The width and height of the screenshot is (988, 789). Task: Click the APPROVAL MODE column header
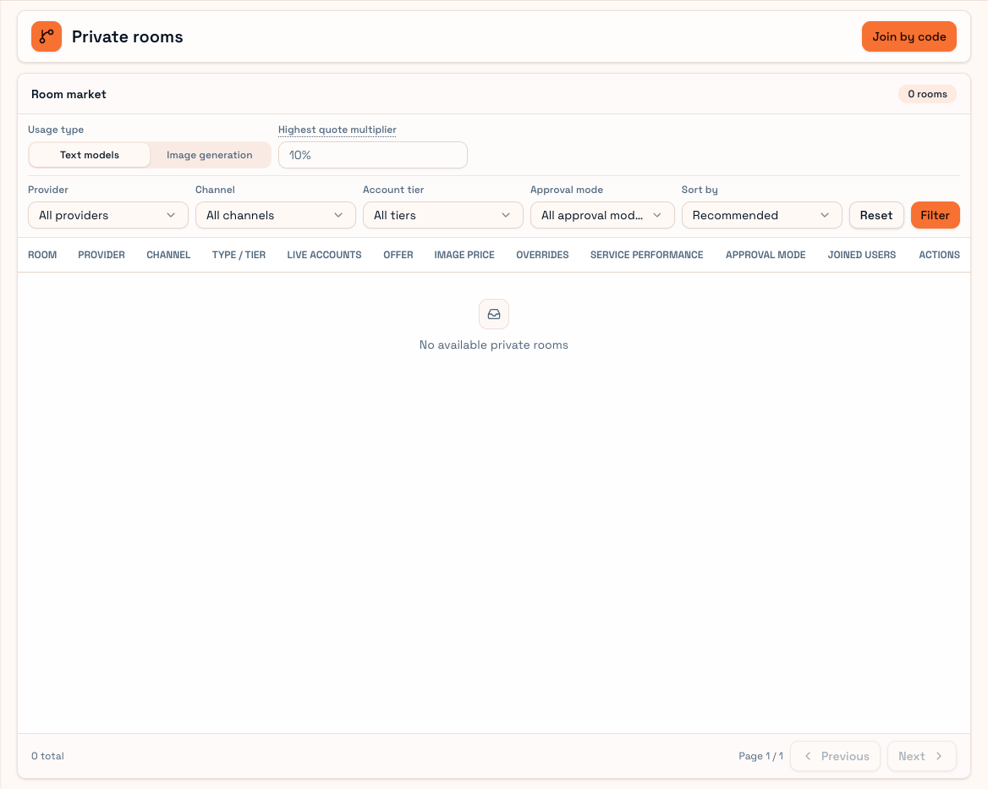coord(766,255)
